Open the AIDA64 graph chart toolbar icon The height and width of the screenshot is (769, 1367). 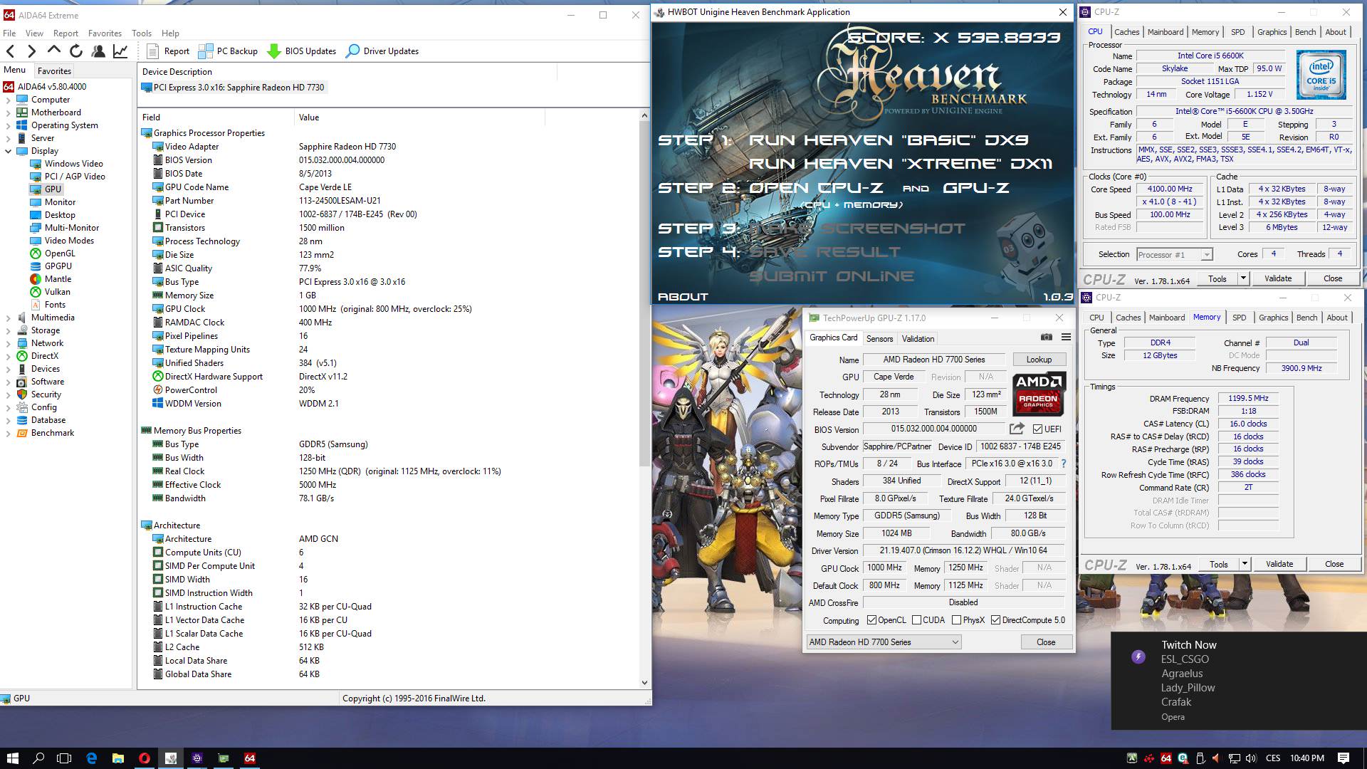(120, 51)
